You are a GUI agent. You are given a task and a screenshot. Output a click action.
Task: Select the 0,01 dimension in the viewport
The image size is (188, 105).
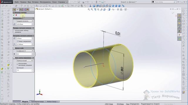point(118,34)
